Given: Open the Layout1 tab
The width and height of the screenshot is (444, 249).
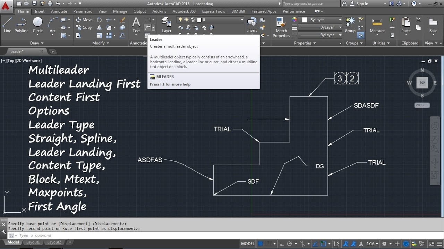Looking at the screenshot, I should (33, 242).
